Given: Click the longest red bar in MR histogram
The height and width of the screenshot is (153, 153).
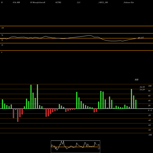Looking at the screenshot, I should (18, 115).
